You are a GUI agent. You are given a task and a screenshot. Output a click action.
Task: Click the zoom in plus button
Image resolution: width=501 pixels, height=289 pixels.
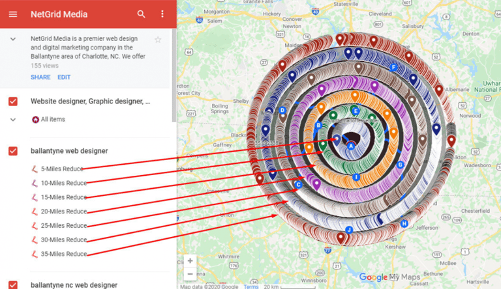(x=190, y=261)
